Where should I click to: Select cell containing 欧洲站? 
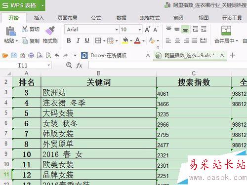pyautogui.click(x=98, y=93)
